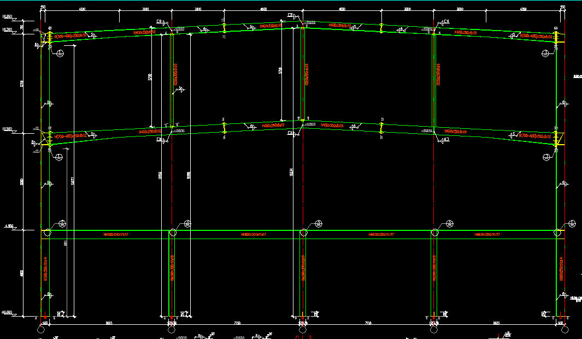This screenshot has height=339, width=582.
Task: Click the ±0.000 elevation label
Action: click(x=7, y=312)
